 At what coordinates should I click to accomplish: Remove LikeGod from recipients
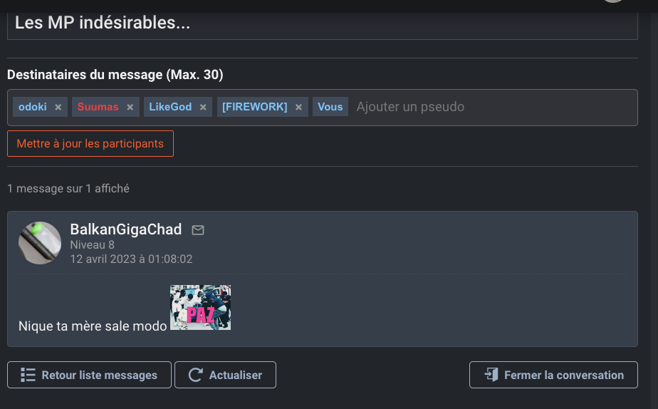203,107
